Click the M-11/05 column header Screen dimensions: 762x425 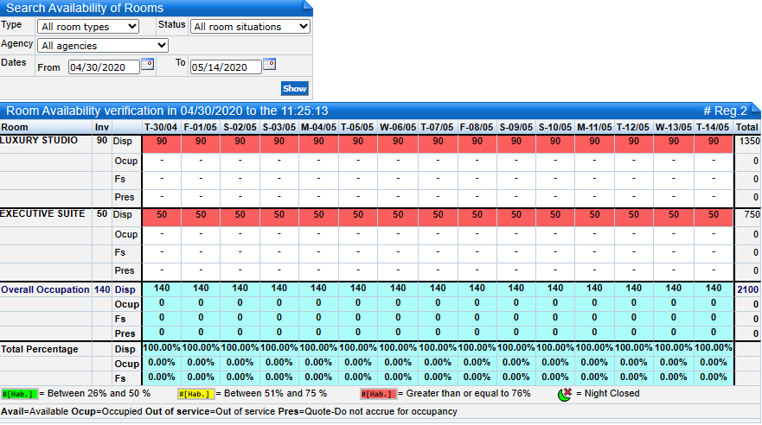[594, 127]
